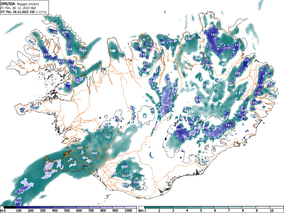Click the '300' label in the metre legend

pyautogui.click(x=43, y=210)
